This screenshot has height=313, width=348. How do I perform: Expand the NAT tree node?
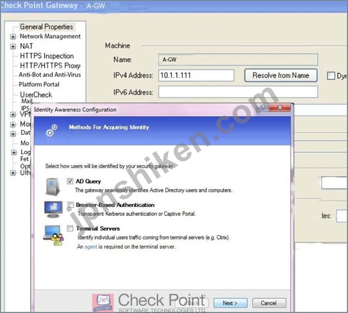point(13,46)
